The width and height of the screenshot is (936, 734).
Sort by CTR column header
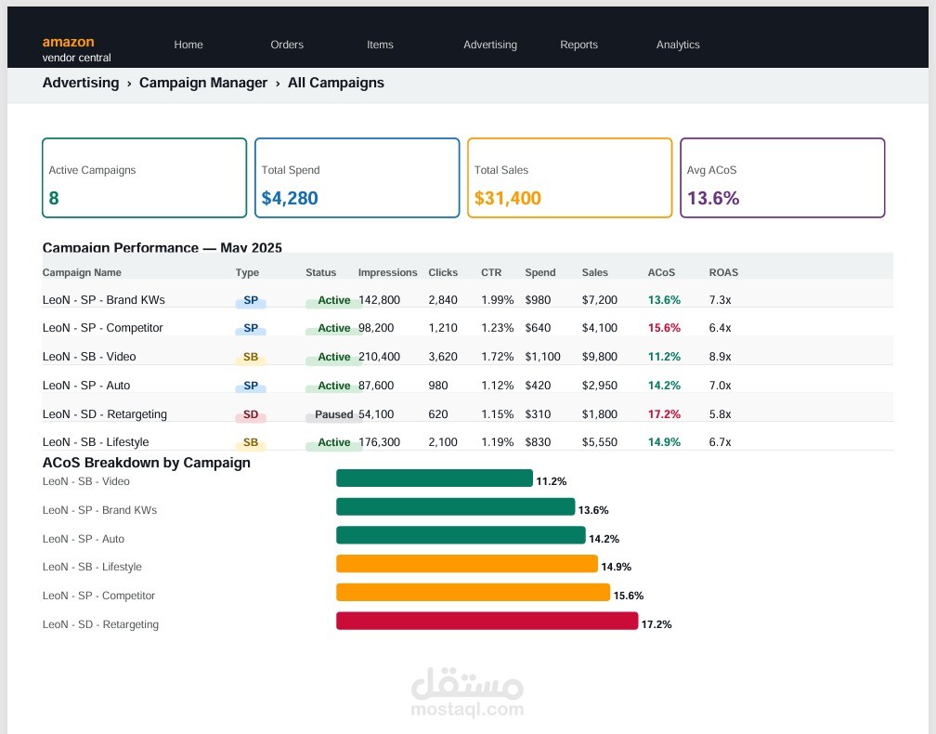coord(491,272)
